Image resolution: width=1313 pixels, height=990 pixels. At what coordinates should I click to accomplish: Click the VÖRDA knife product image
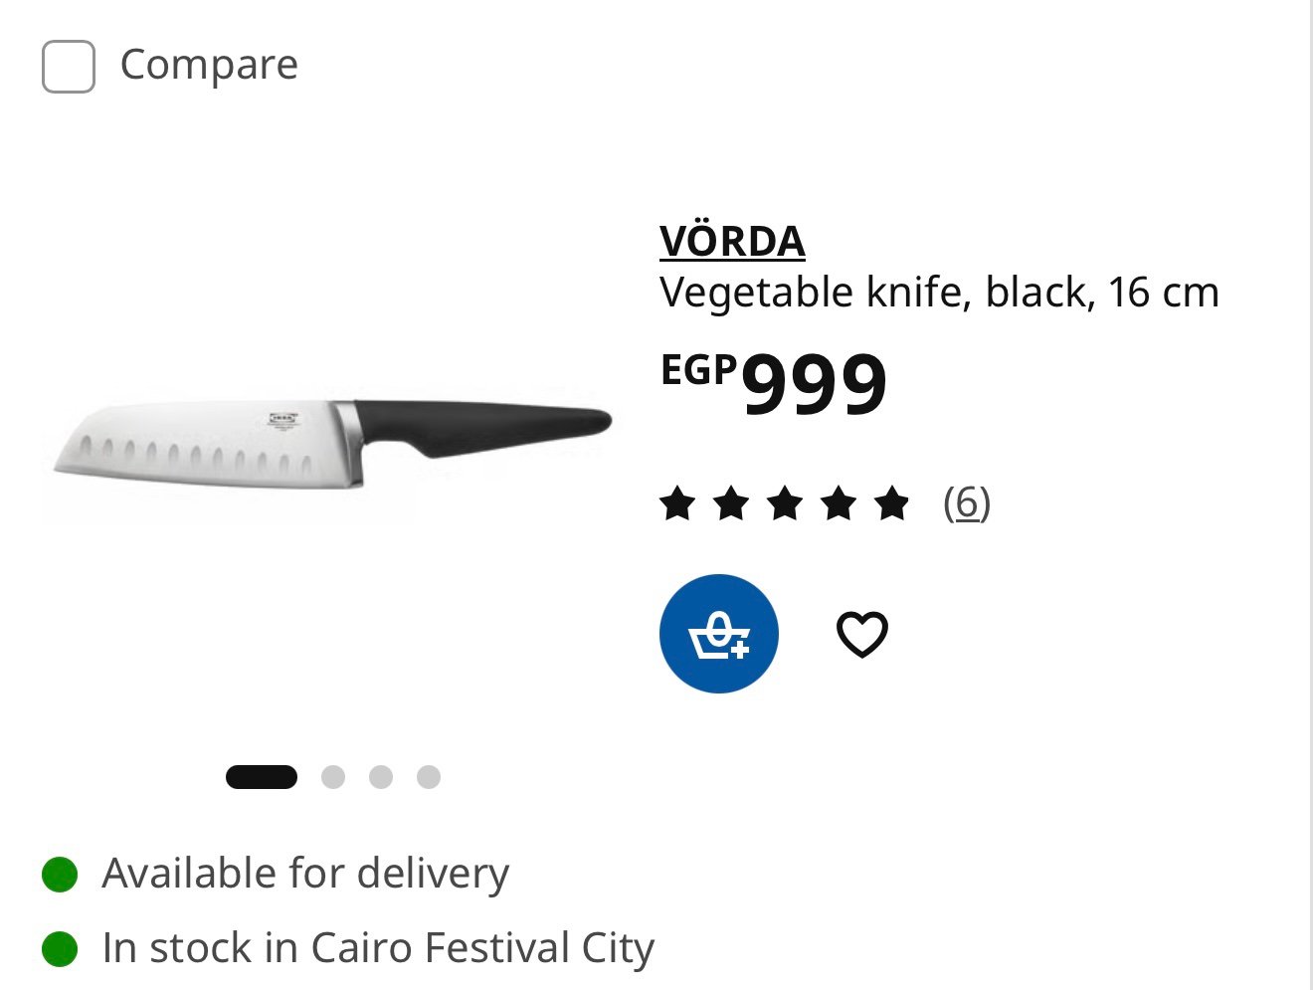(x=331, y=443)
